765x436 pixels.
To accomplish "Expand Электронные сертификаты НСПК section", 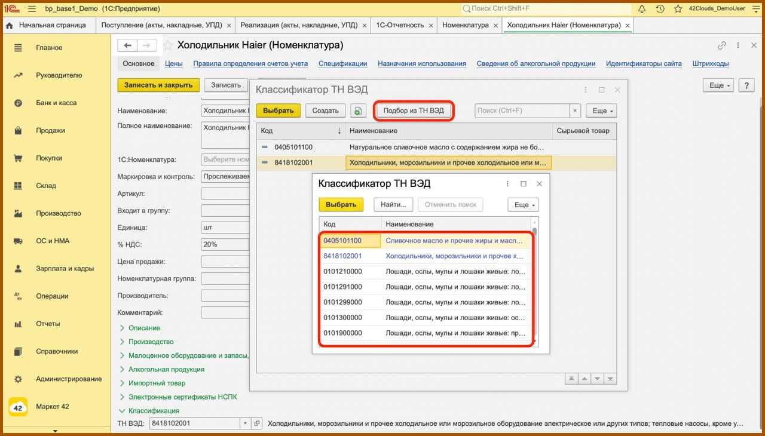I will (122, 397).
